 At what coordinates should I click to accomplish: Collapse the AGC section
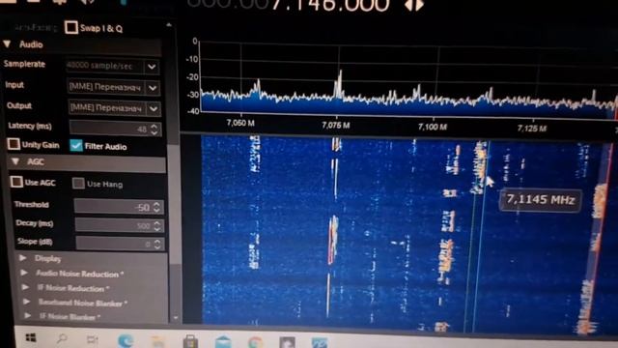[x=15, y=161]
